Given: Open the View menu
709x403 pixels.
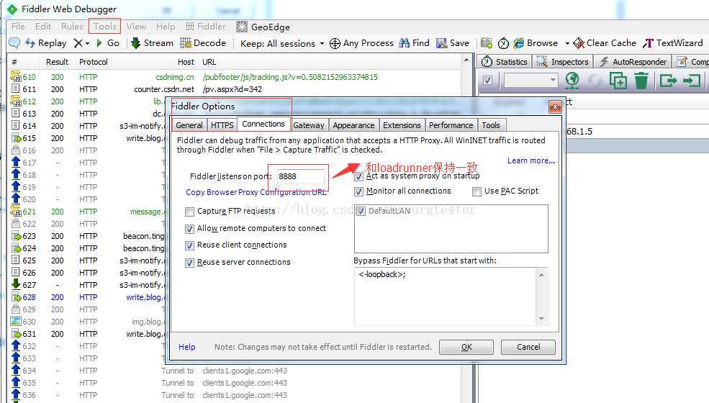Looking at the screenshot, I should [136, 27].
